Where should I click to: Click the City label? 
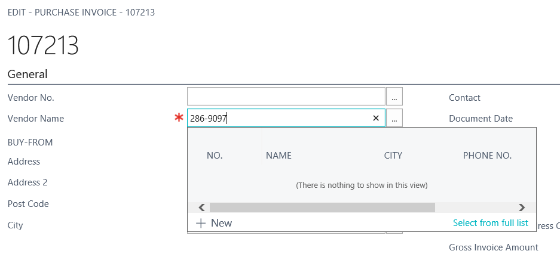pyautogui.click(x=15, y=225)
